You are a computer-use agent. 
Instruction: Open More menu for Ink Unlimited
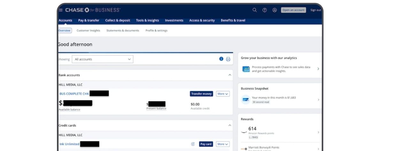click(223, 144)
